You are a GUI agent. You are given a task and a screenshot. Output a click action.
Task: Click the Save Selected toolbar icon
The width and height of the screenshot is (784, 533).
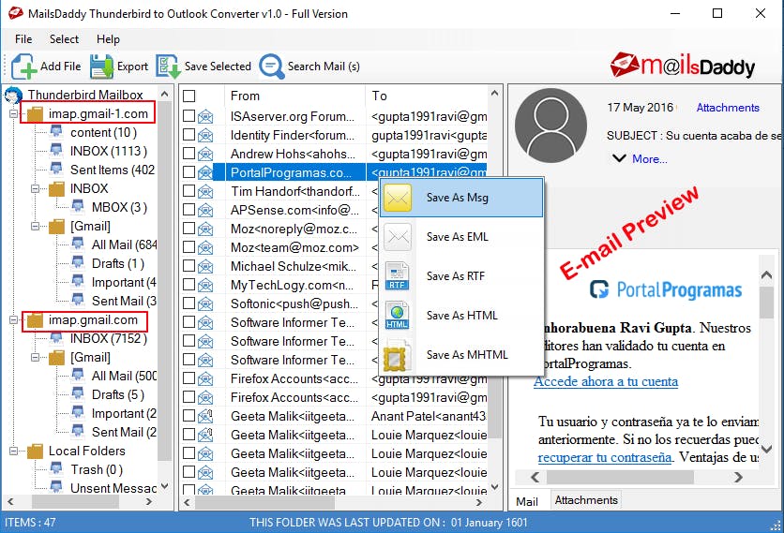[168, 67]
